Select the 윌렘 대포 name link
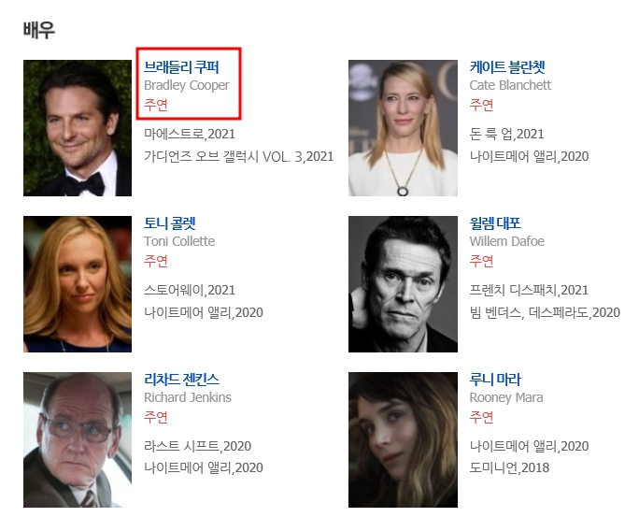 494,223
